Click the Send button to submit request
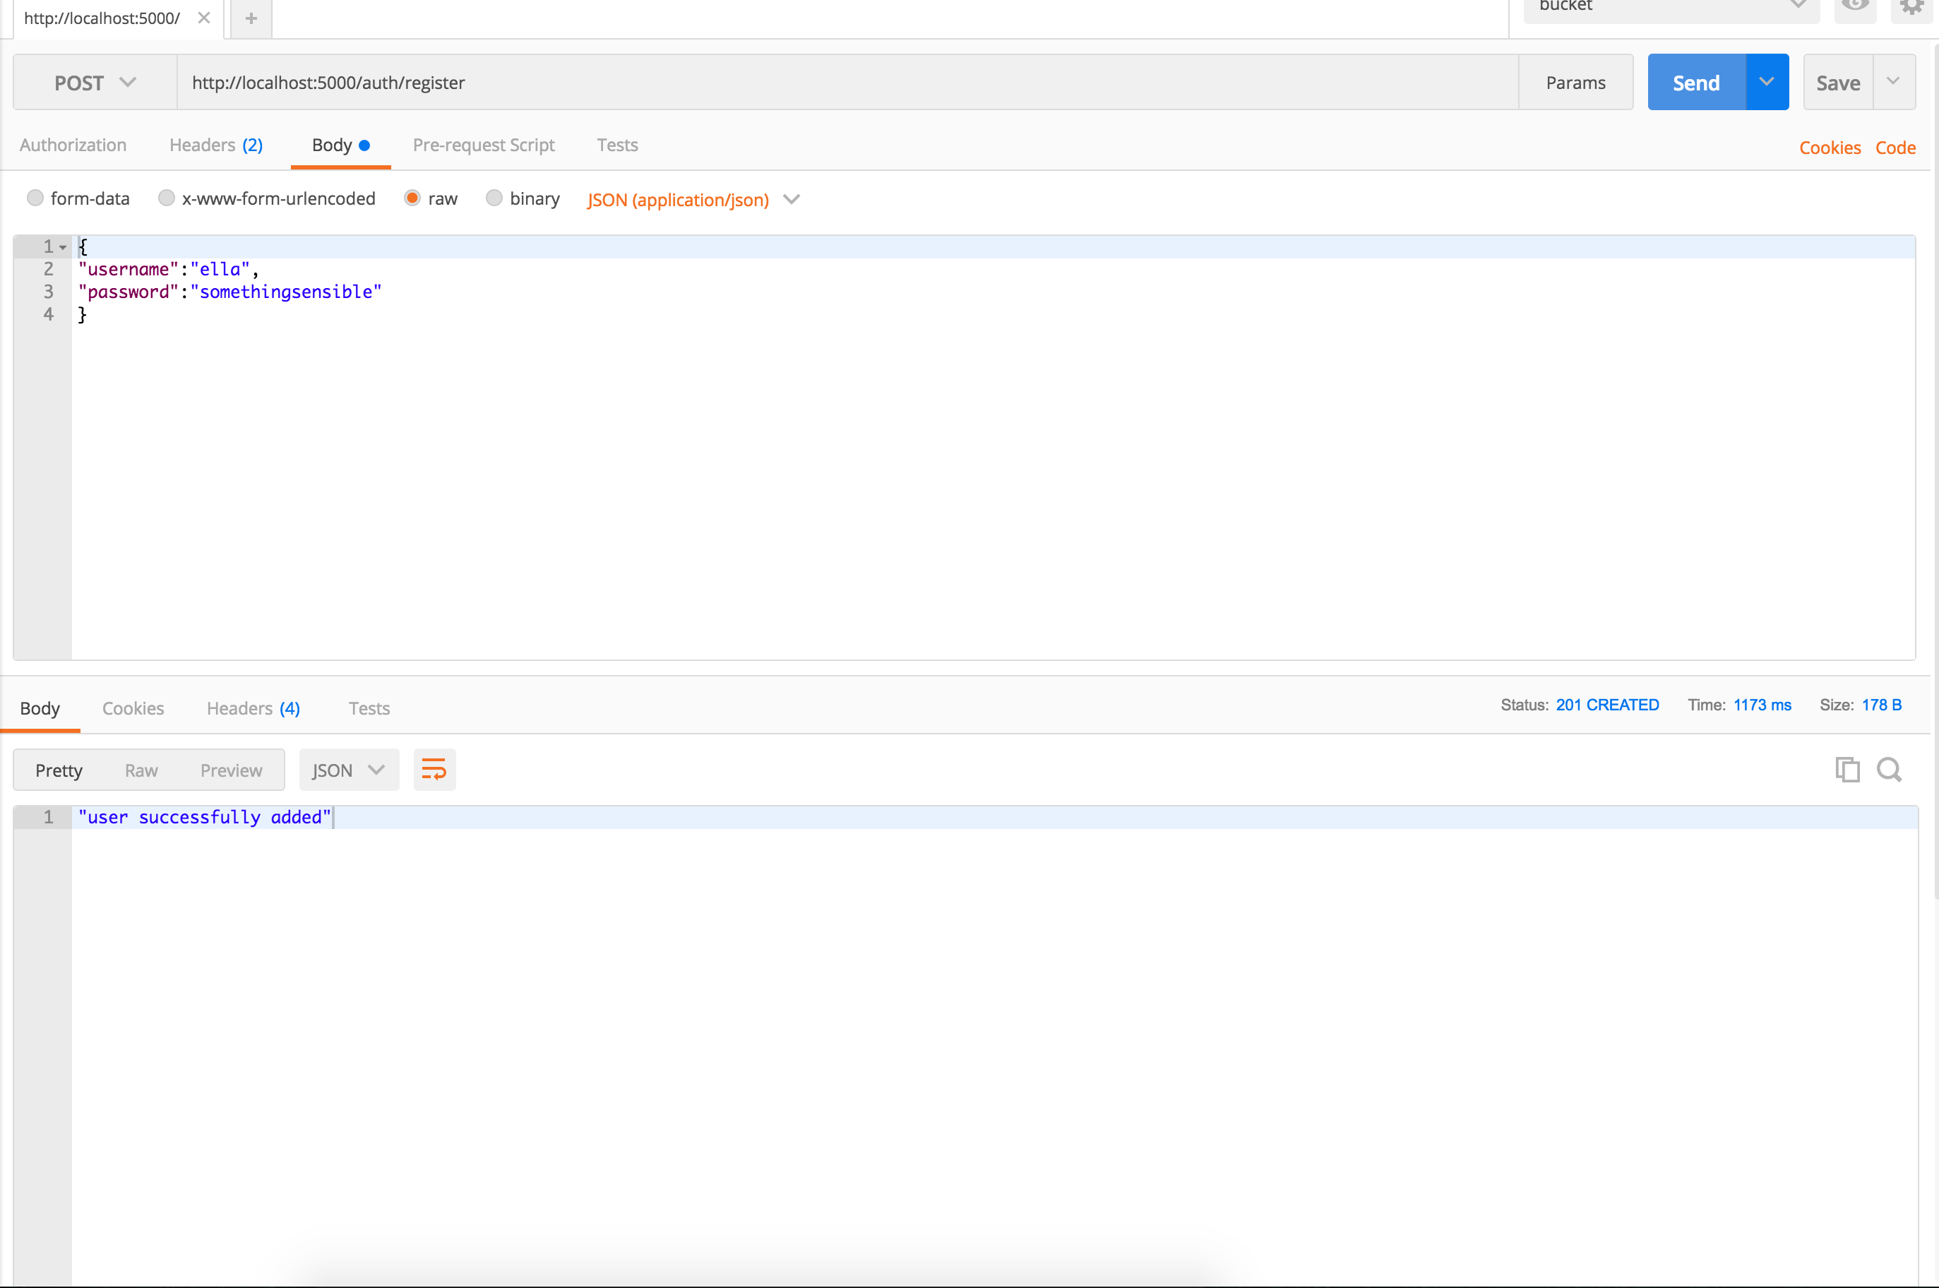This screenshot has height=1288, width=1939. tap(1696, 82)
